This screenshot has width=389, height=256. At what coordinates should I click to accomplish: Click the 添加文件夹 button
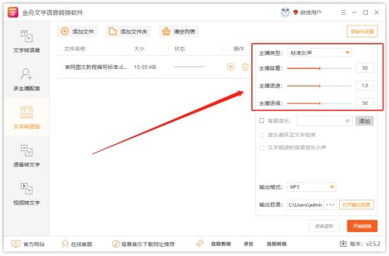tap(128, 32)
